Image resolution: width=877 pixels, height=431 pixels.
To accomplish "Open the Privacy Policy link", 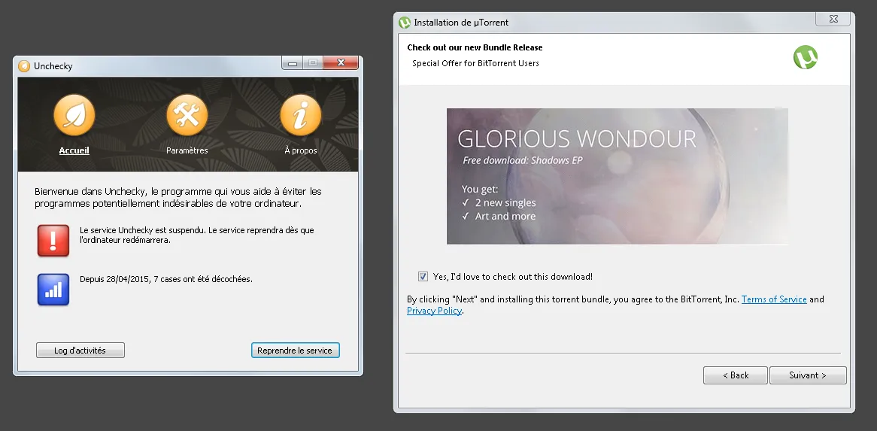I will 434,311.
